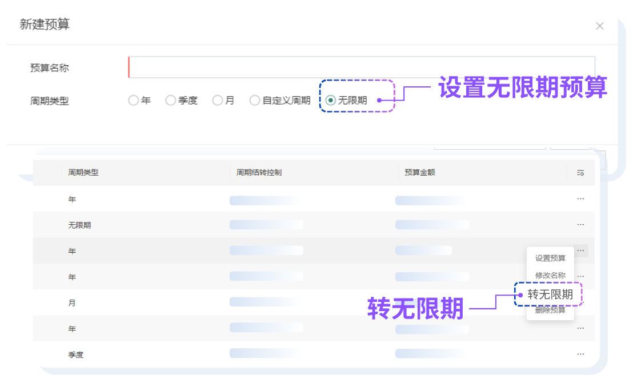Choose the 月 period type radio
This screenshot has width=633, height=378.
[217, 100]
